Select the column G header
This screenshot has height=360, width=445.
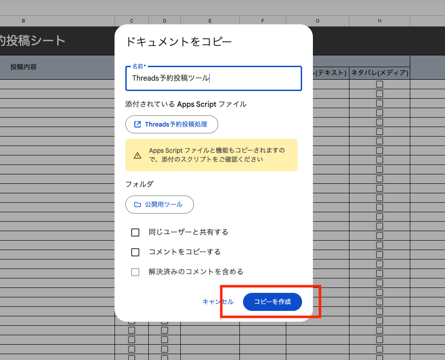317,21
